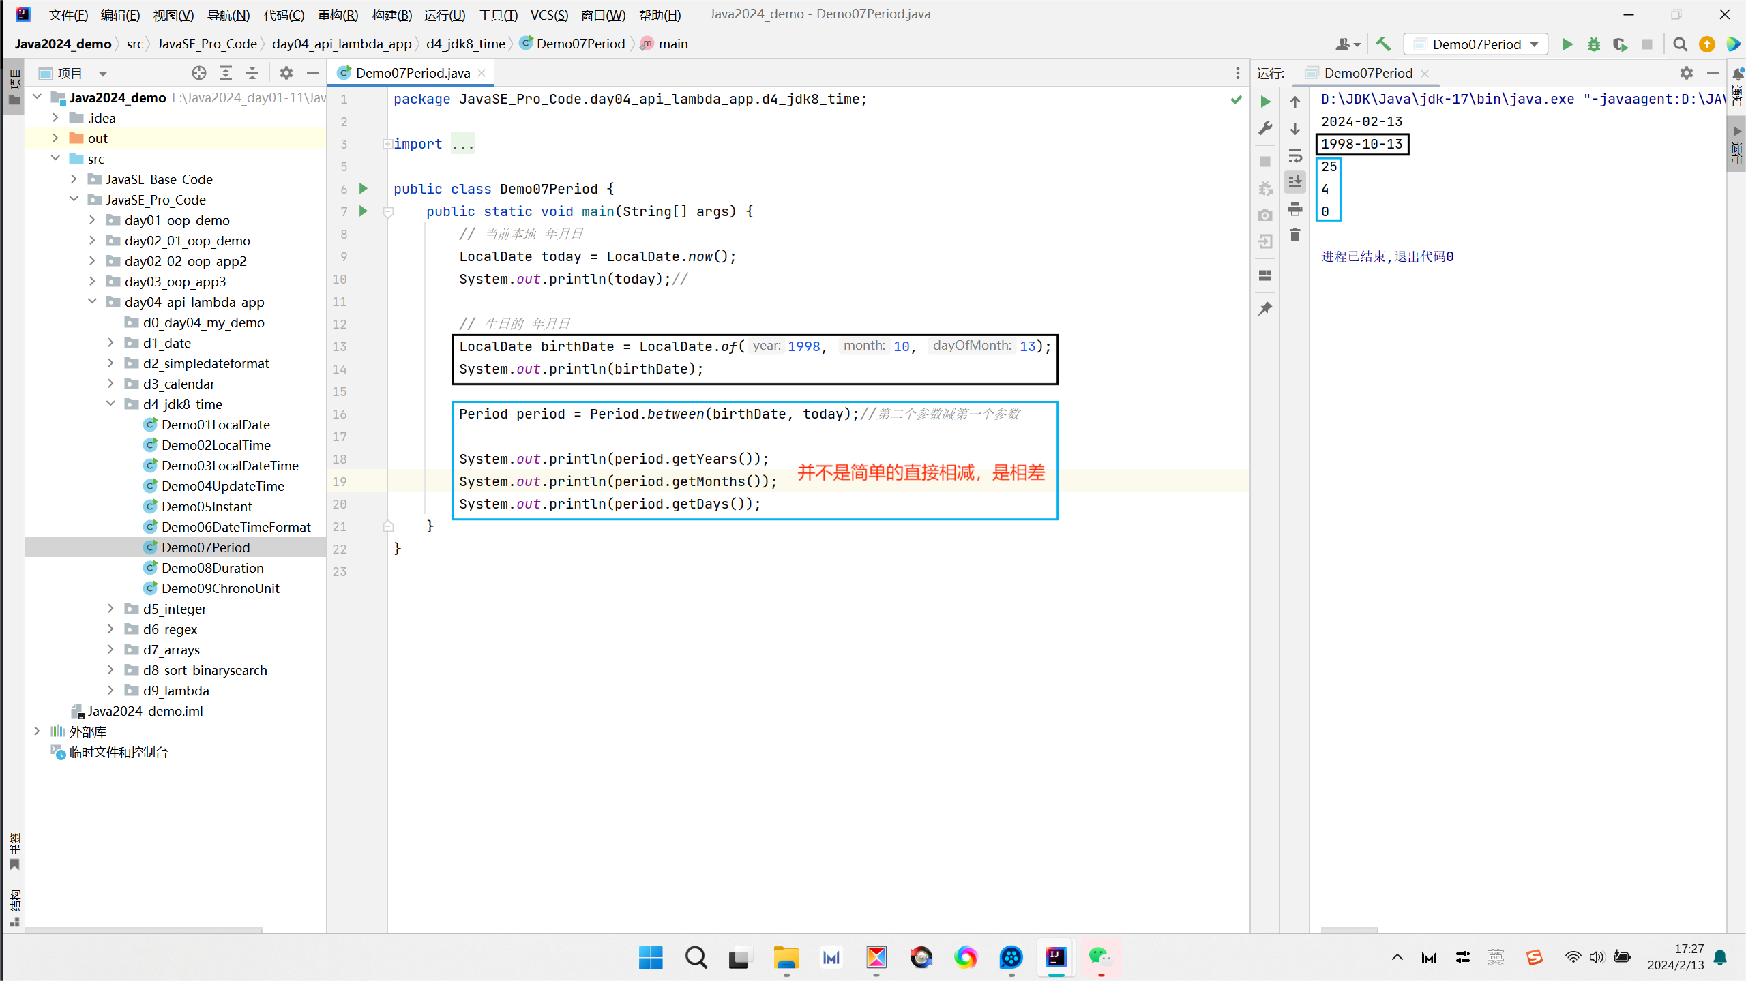The width and height of the screenshot is (1746, 981).
Task: Toggle soft-wrap in the Run console
Action: (x=1294, y=155)
